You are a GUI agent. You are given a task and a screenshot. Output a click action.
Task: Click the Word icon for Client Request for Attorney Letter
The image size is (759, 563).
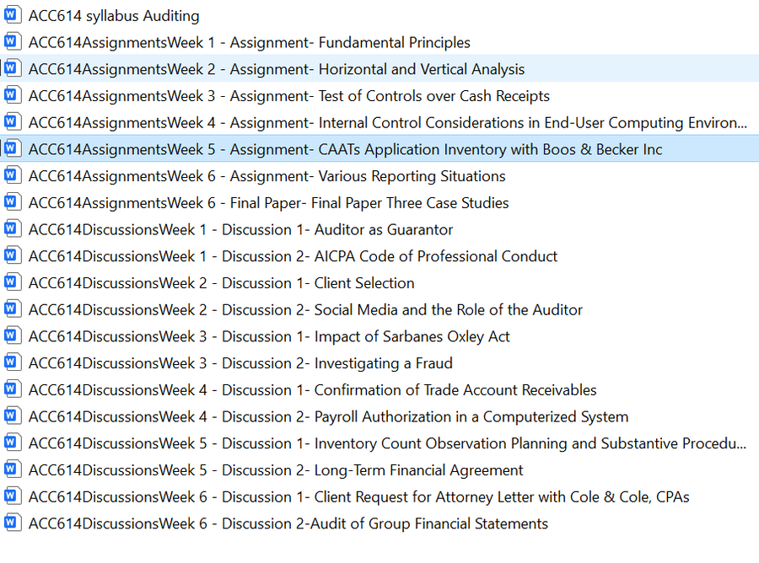[13, 496]
